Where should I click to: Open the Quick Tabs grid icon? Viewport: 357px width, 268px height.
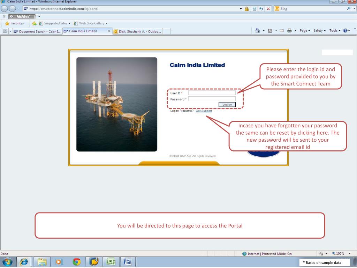pyautogui.click(x=5, y=31)
